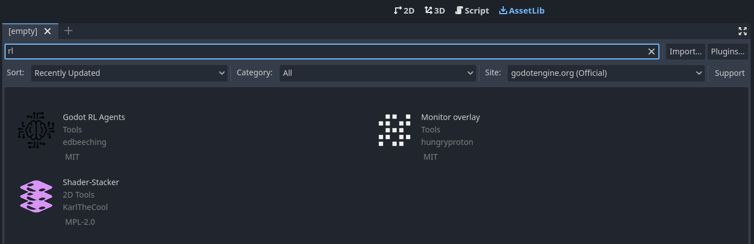This screenshot has width=754, height=244.
Task: Switch to 2D workspace
Action: tap(404, 10)
